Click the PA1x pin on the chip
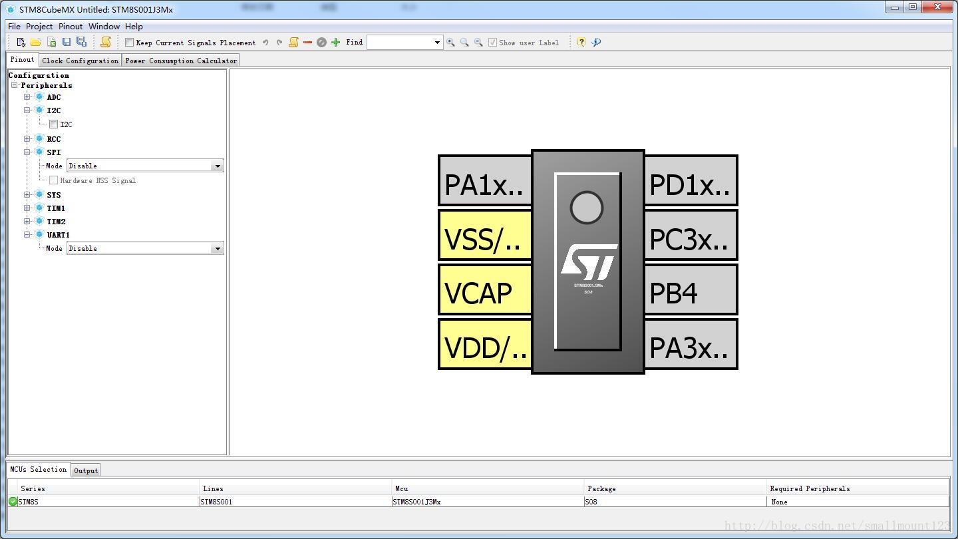This screenshot has width=958, height=539. pyautogui.click(x=485, y=180)
